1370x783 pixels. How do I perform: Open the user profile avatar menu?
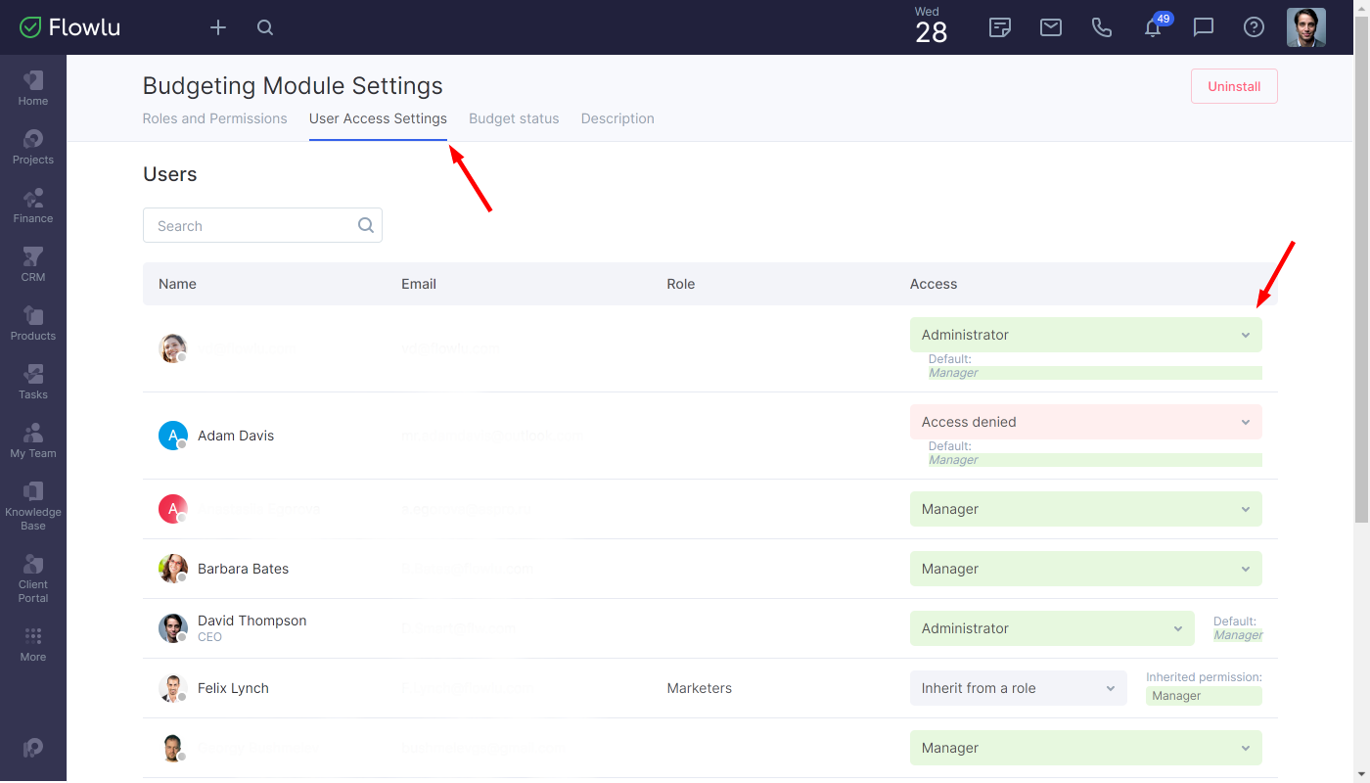[x=1305, y=27]
